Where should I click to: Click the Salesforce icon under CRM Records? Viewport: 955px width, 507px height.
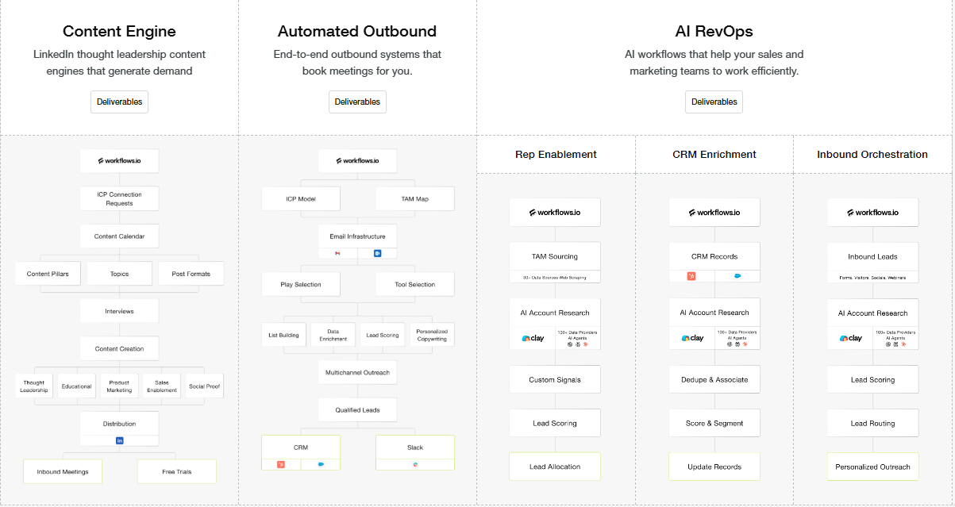click(x=737, y=275)
